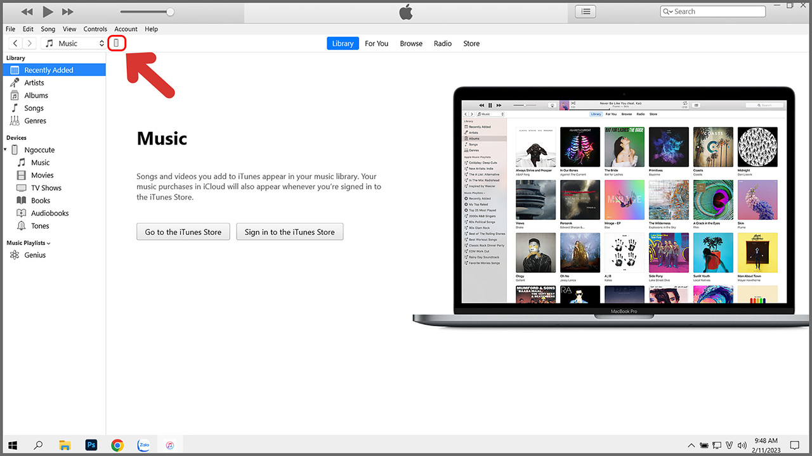Click the Fast Forward next track button
This screenshot has height=456, width=812.
point(67,11)
